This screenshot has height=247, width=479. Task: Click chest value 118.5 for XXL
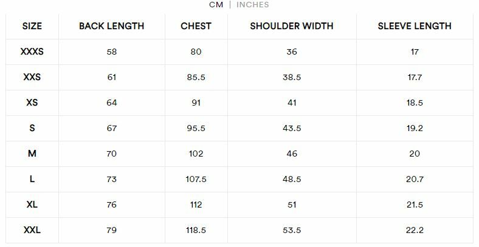point(196,230)
